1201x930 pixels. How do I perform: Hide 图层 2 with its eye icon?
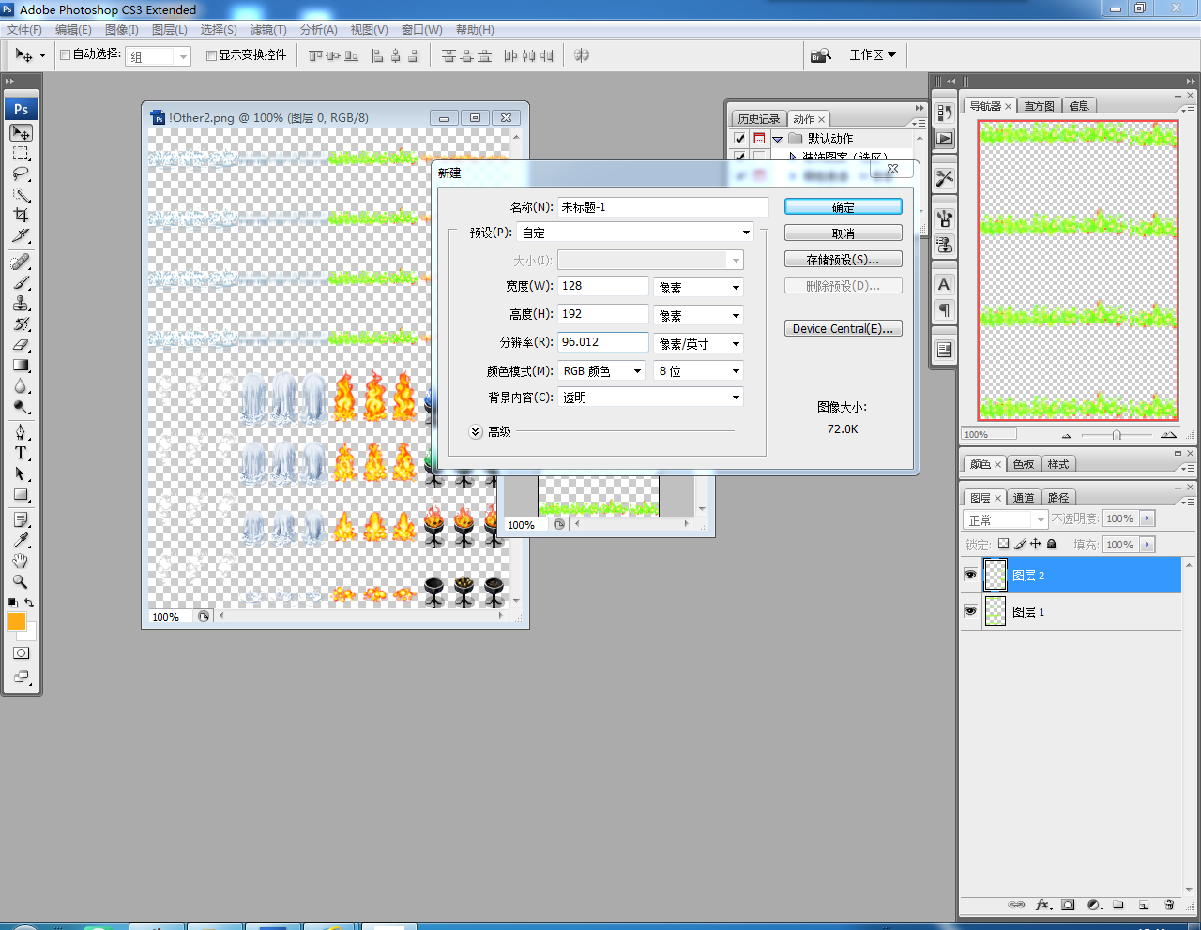point(970,575)
